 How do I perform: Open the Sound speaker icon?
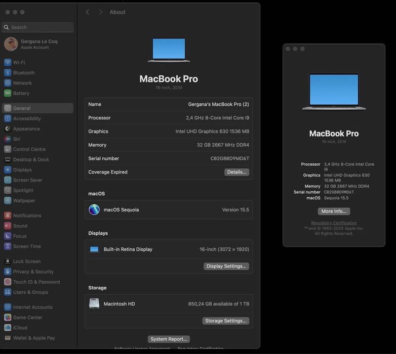[x=8, y=226]
